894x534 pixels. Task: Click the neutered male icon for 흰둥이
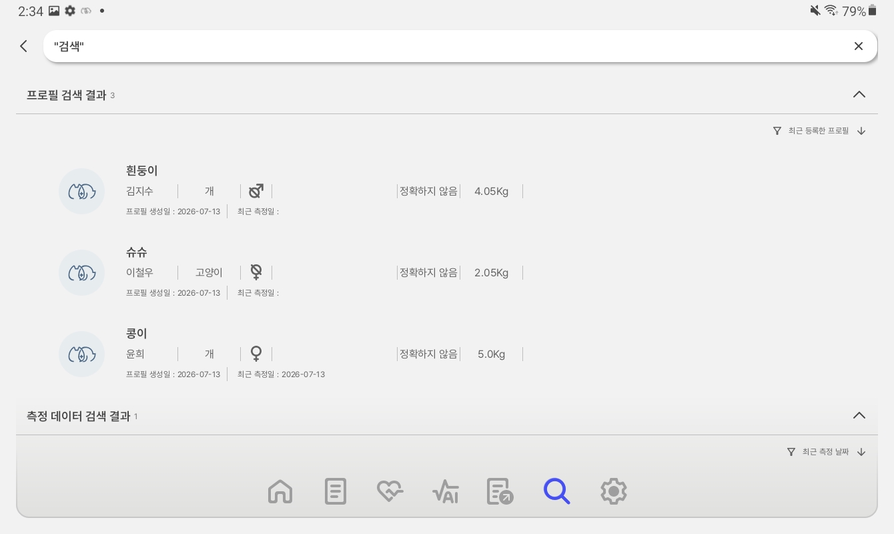point(256,192)
